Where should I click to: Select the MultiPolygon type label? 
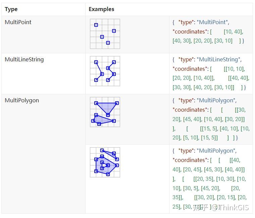22,100
